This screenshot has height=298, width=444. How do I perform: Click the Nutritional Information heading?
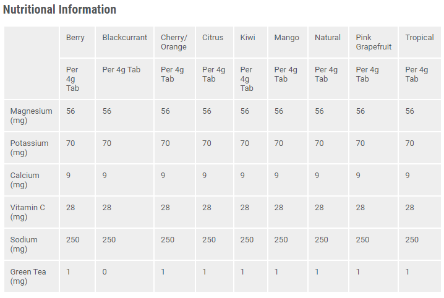59,10
